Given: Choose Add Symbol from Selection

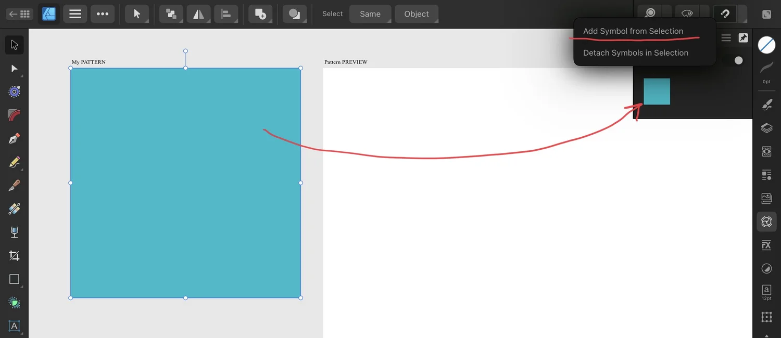Looking at the screenshot, I should (633, 31).
